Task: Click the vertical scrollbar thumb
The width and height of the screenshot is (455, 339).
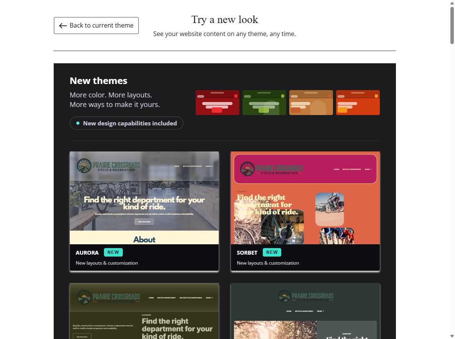Action: tap(452, 25)
